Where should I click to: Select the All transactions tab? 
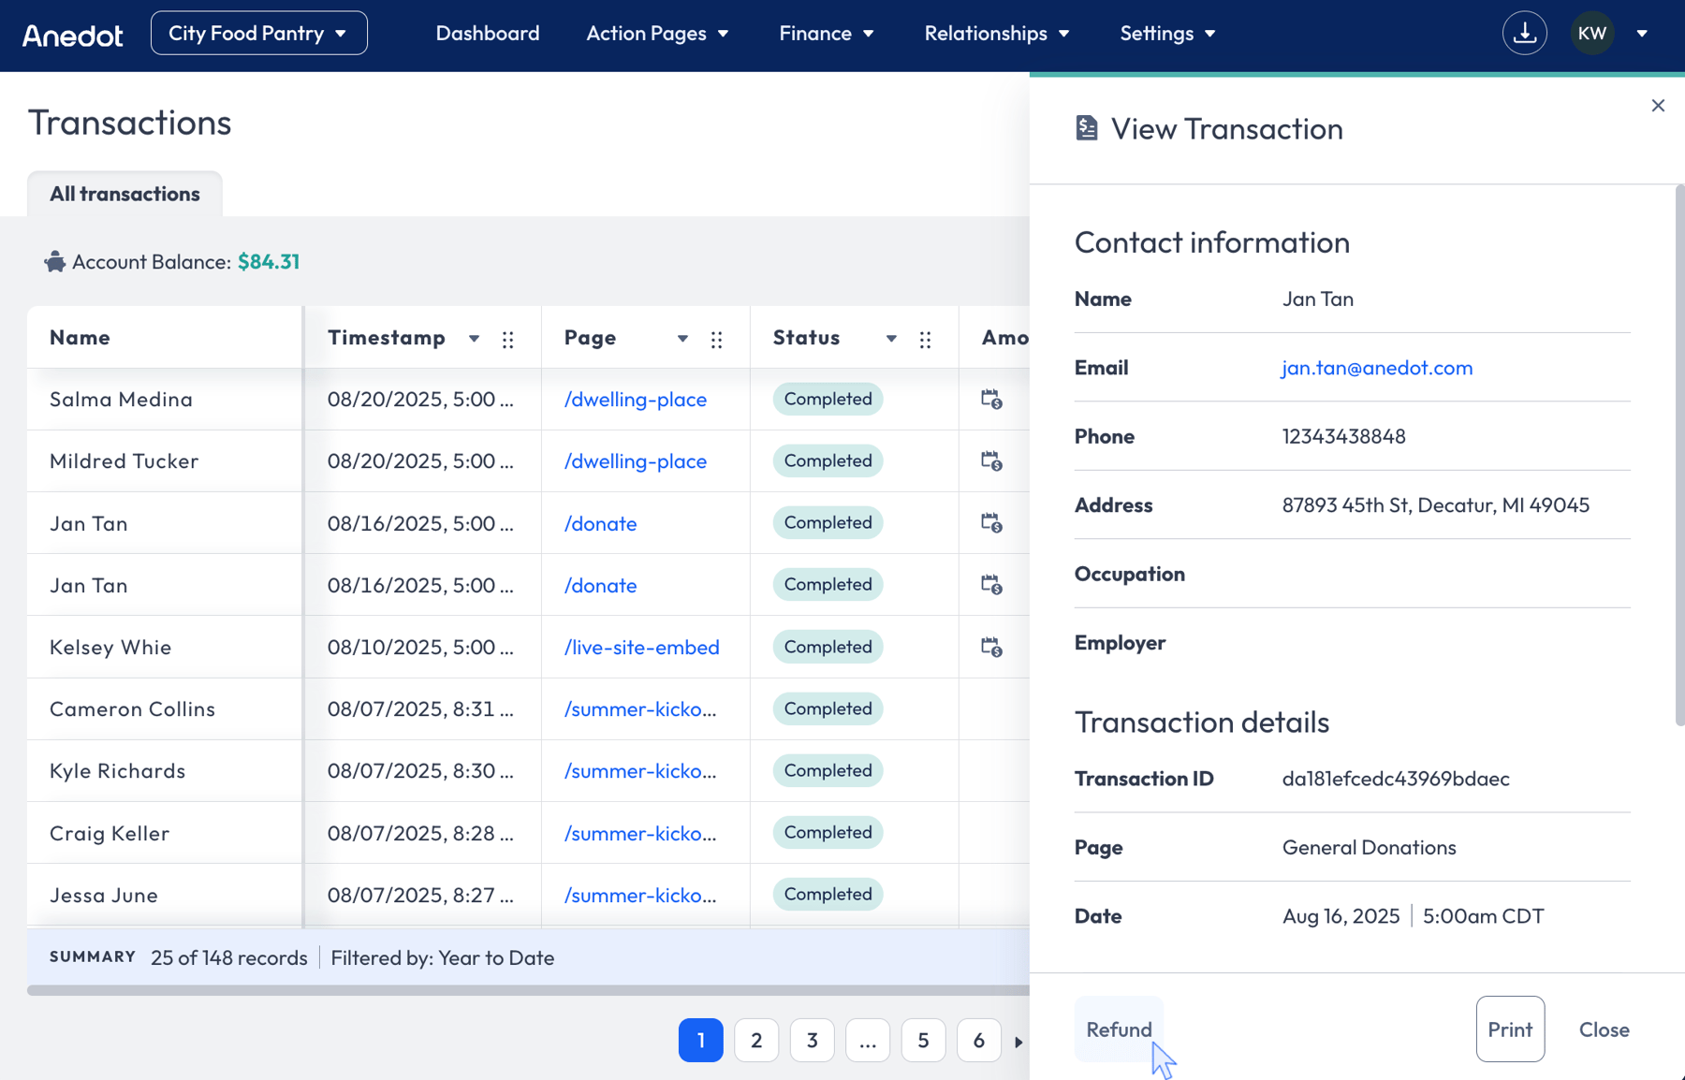(125, 194)
